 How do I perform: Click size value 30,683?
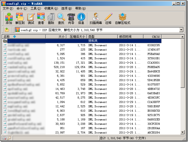click(60, 124)
